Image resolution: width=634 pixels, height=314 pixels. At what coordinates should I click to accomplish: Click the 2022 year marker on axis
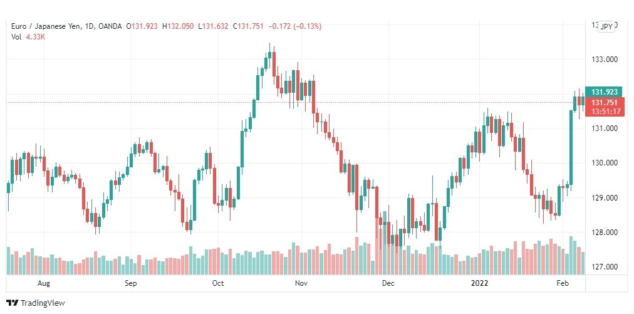click(480, 283)
